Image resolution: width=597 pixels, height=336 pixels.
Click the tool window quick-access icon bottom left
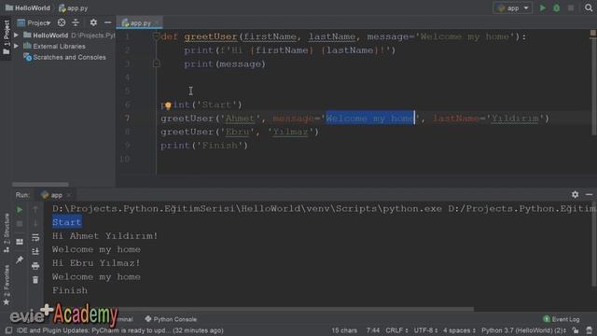click(8, 330)
